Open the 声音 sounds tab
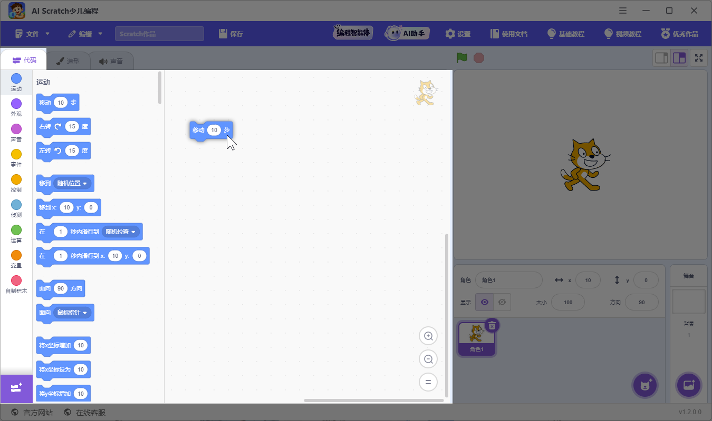The image size is (712, 421). point(111,61)
